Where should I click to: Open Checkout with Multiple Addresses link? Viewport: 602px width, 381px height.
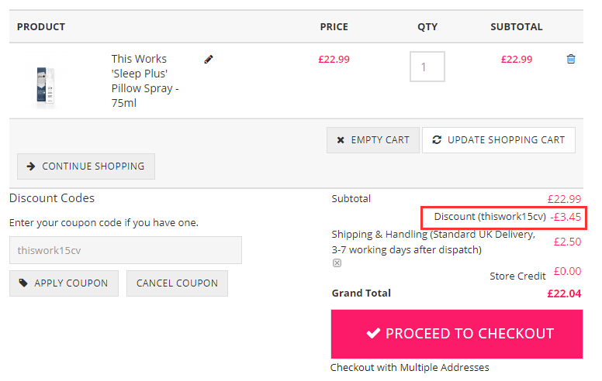[410, 367]
